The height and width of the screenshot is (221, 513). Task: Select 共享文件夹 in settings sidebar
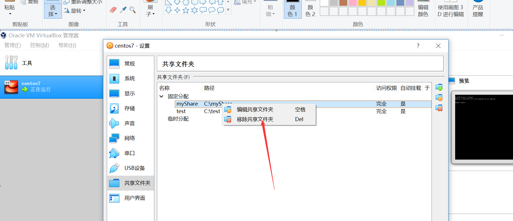click(131, 183)
